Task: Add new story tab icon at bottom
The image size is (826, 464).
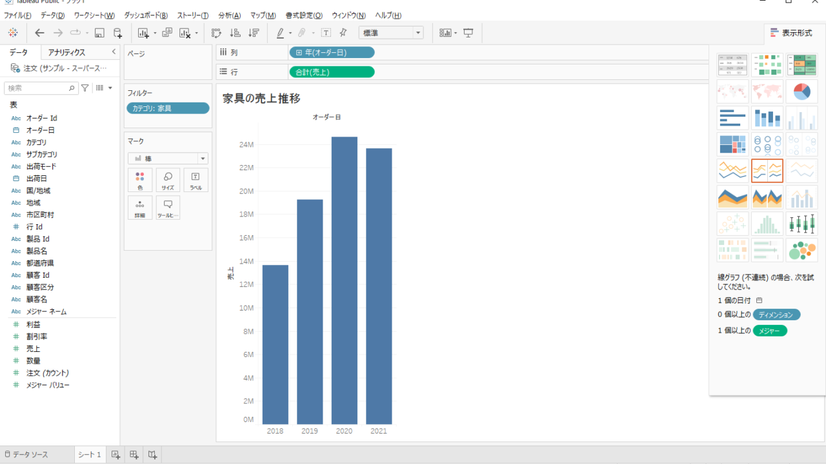Action: click(x=152, y=454)
